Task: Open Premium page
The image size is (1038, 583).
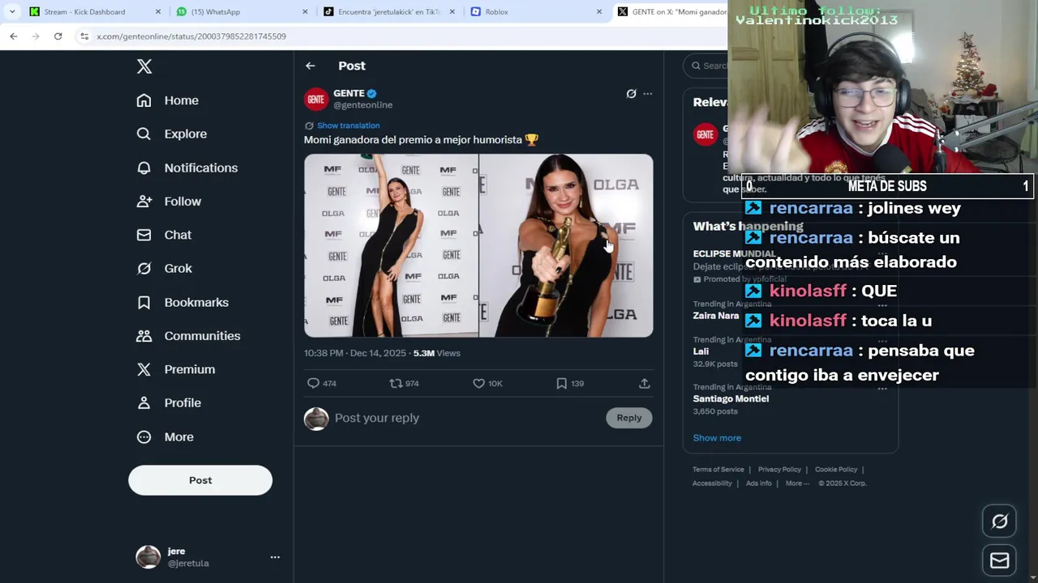Action: click(x=175, y=369)
